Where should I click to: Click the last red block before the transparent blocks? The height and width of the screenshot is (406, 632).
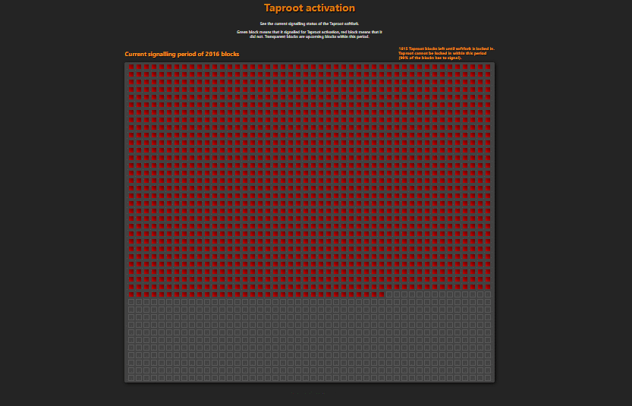point(382,294)
